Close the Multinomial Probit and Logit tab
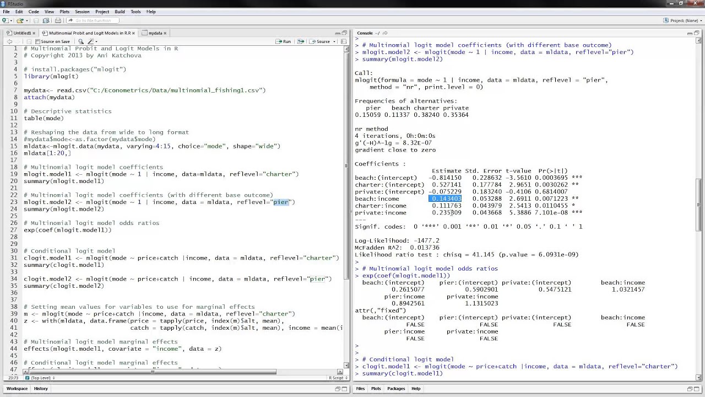The image size is (705, 397). [133, 33]
